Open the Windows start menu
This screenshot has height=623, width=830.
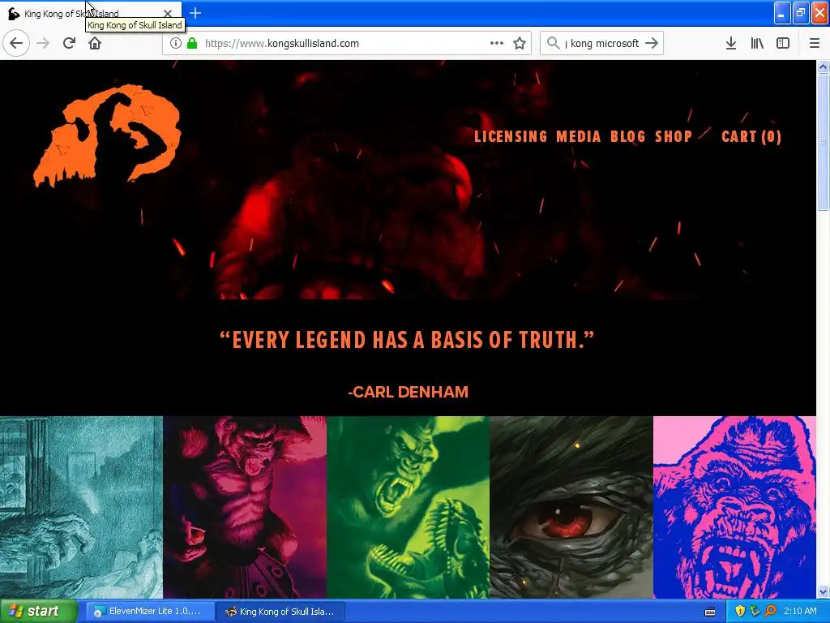[x=39, y=612]
